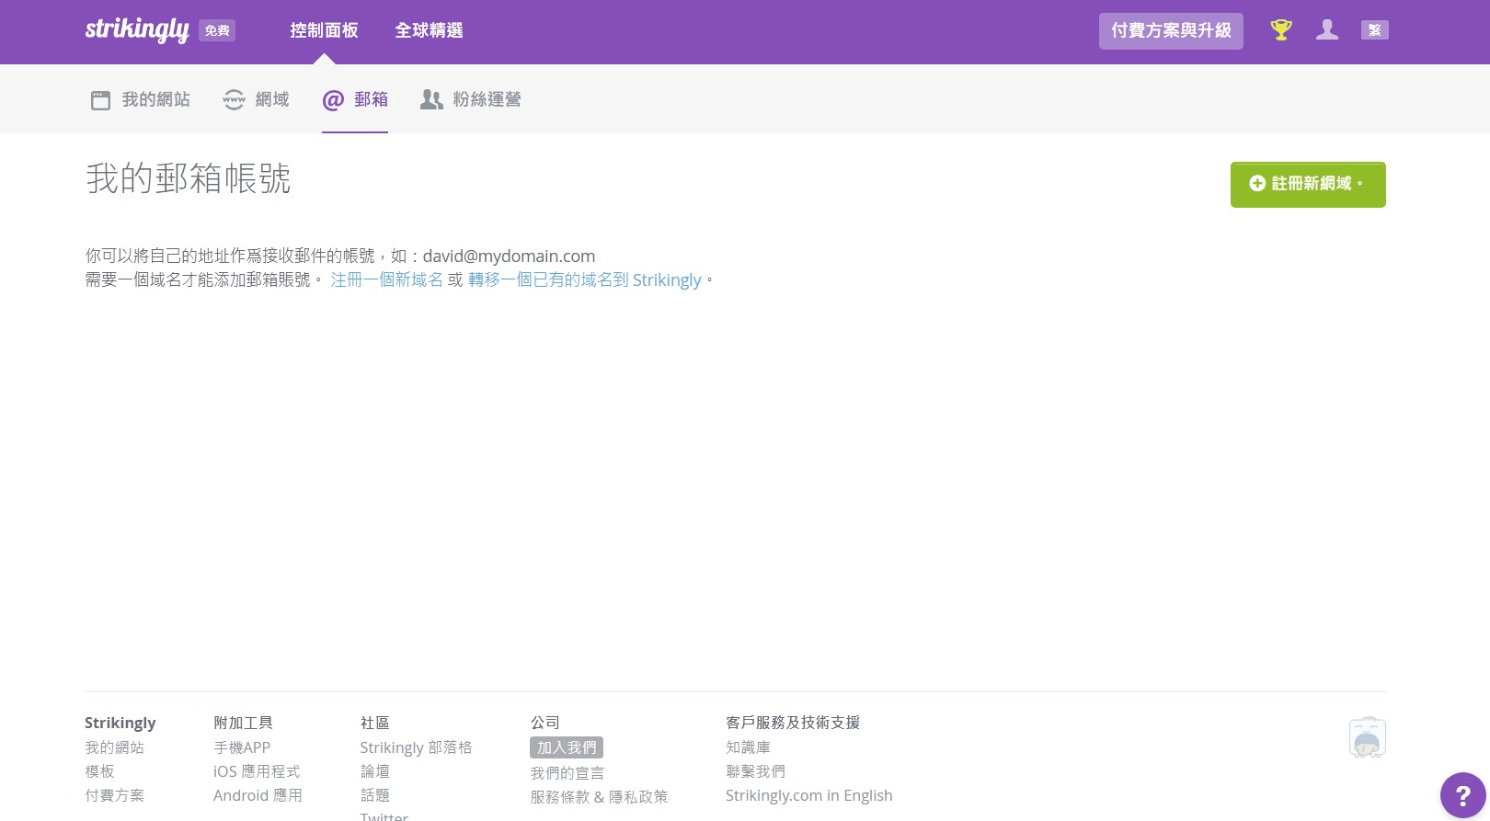1490x821 pixels.
Task: Follow the 轉移一個已有的域名到 Strikingly link
Action: coord(584,279)
